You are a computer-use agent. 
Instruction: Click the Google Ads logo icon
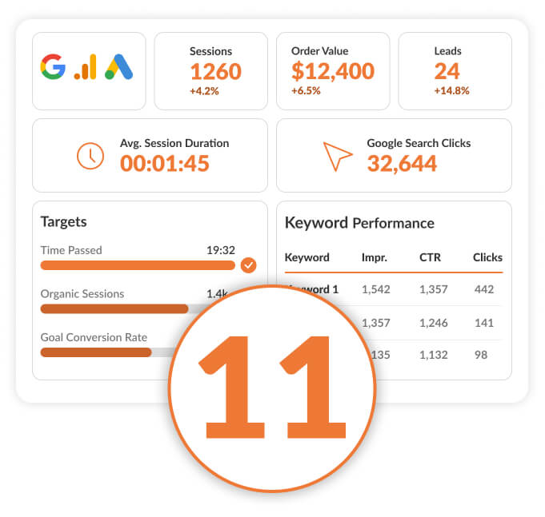coord(118,66)
